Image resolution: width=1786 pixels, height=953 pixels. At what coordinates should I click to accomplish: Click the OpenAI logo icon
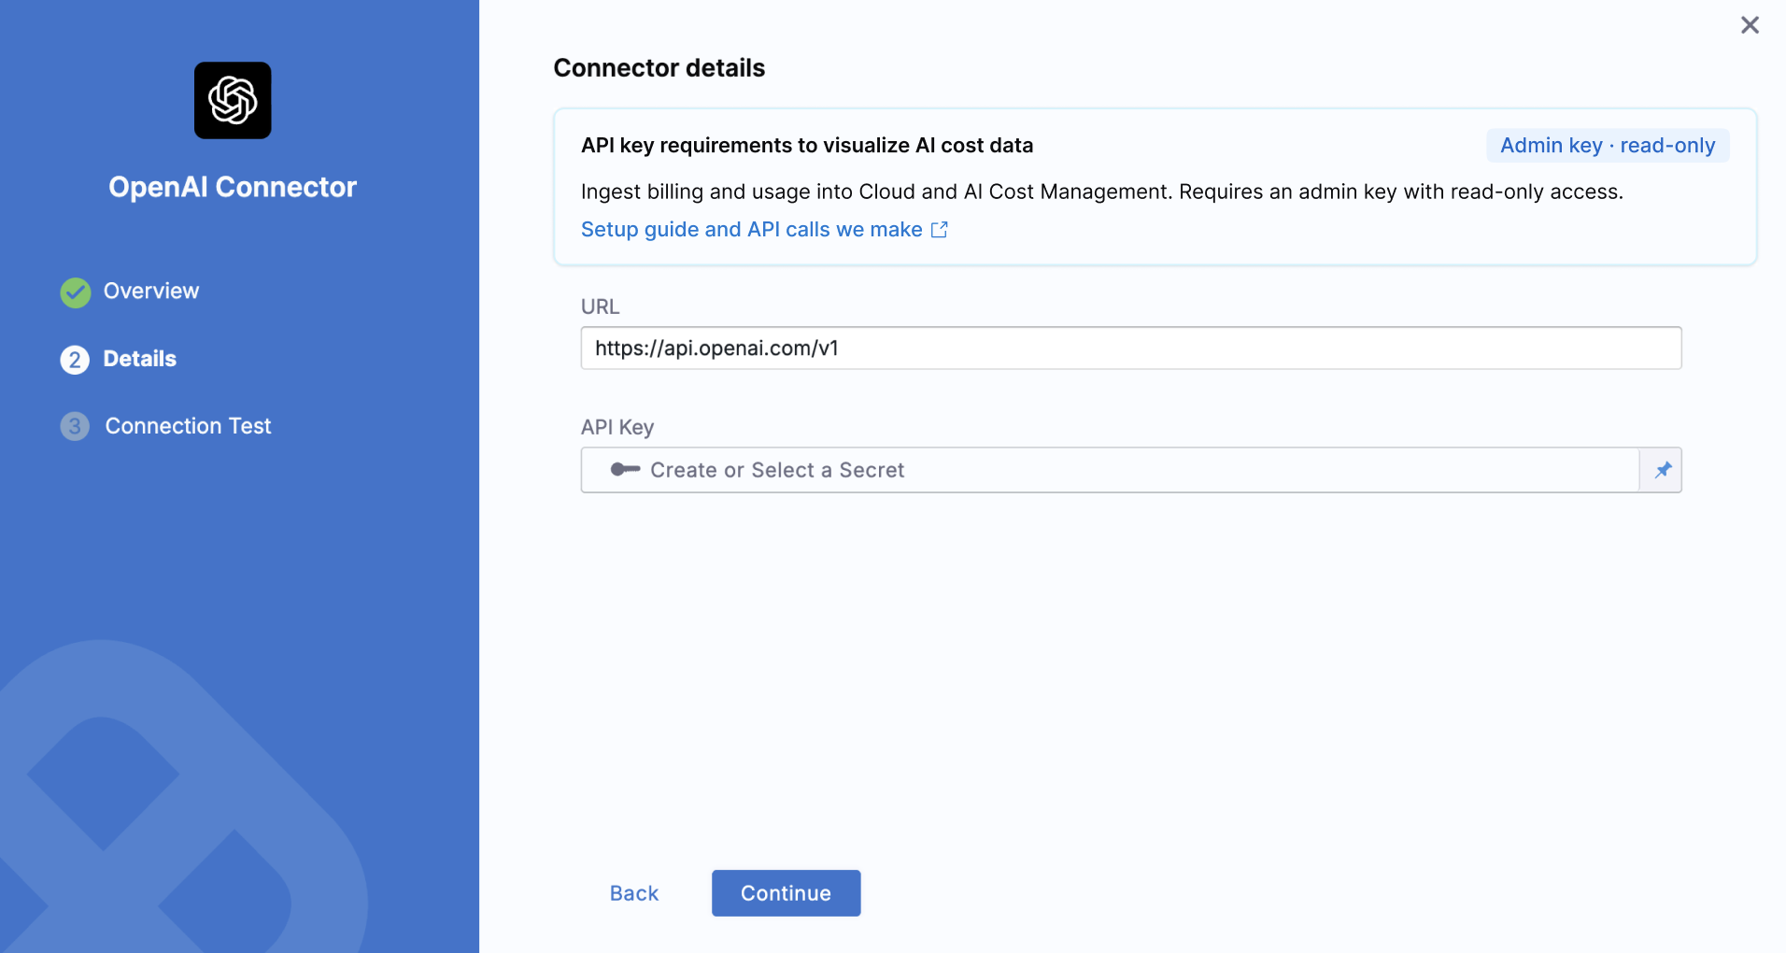point(233,100)
